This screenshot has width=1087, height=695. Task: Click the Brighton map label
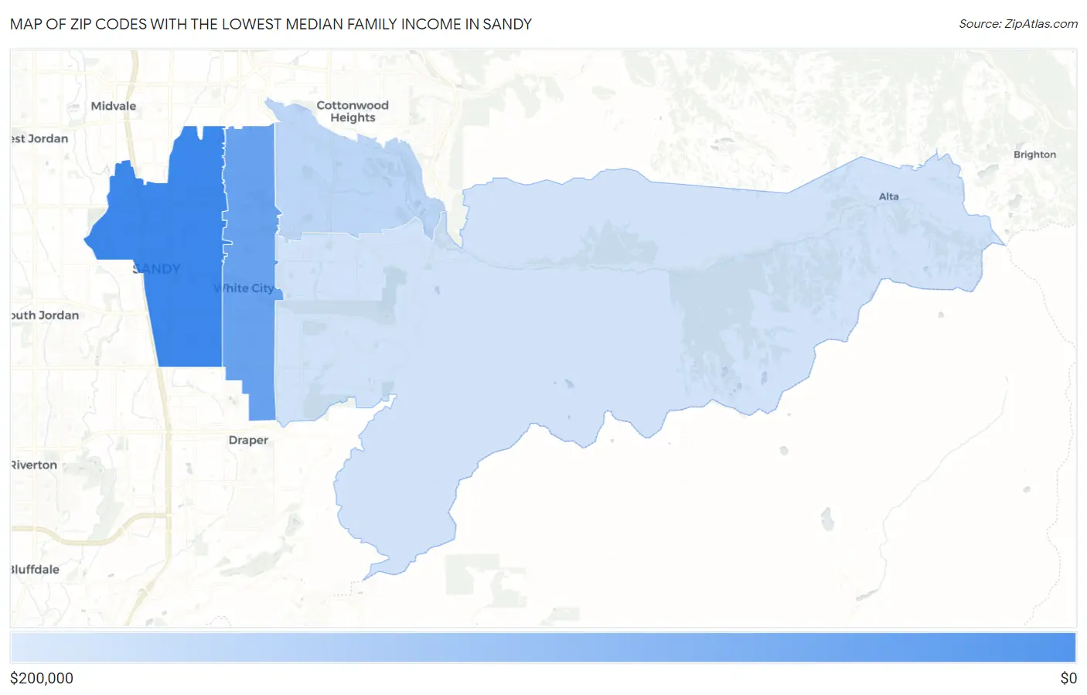click(1034, 155)
